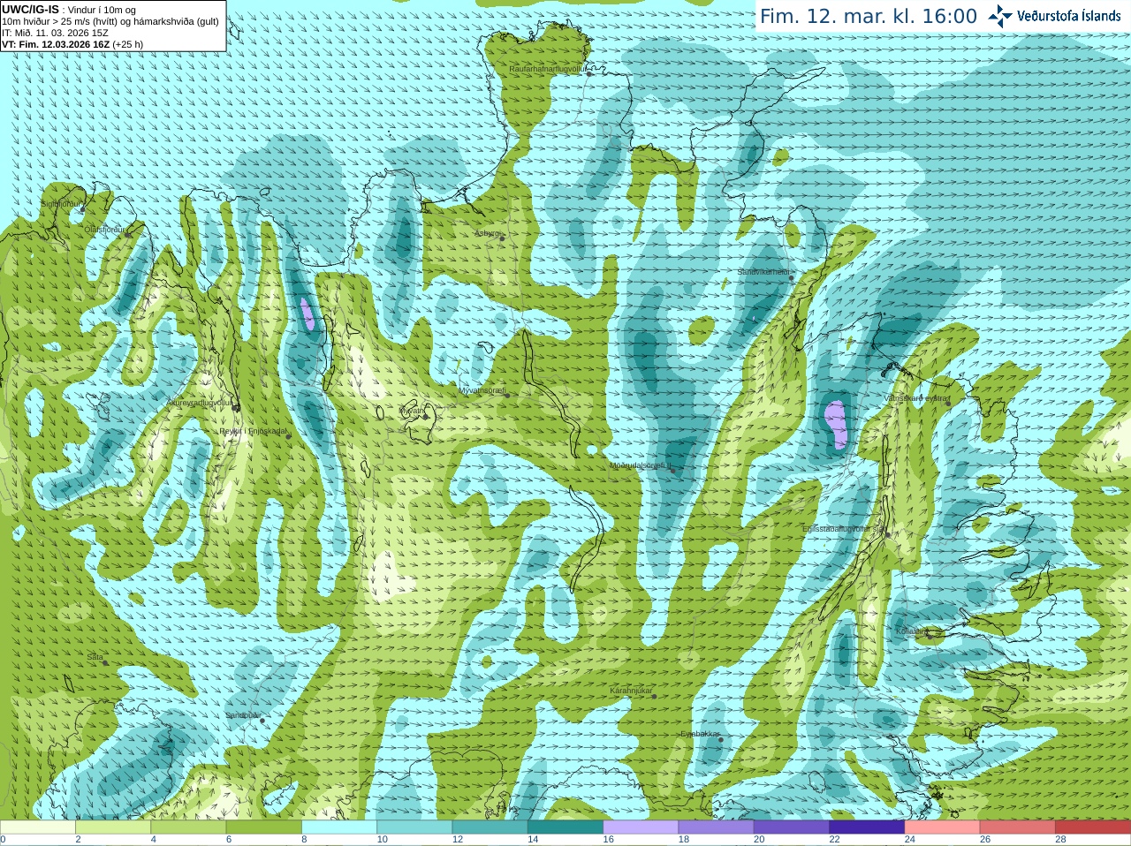The height and width of the screenshot is (846, 1131).
Task: Click the Sandbúðir station label
Action: coord(242,715)
